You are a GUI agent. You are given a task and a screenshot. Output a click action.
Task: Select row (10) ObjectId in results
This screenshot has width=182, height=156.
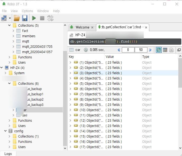[91, 110]
